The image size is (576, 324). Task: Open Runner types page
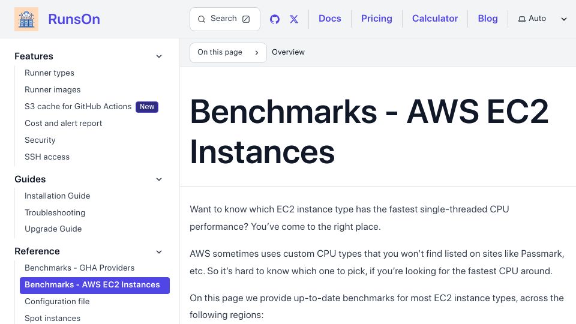point(49,73)
